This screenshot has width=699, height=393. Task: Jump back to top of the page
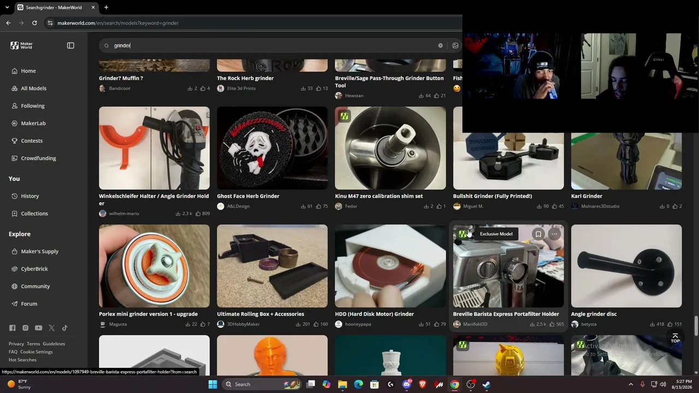tap(676, 338)
